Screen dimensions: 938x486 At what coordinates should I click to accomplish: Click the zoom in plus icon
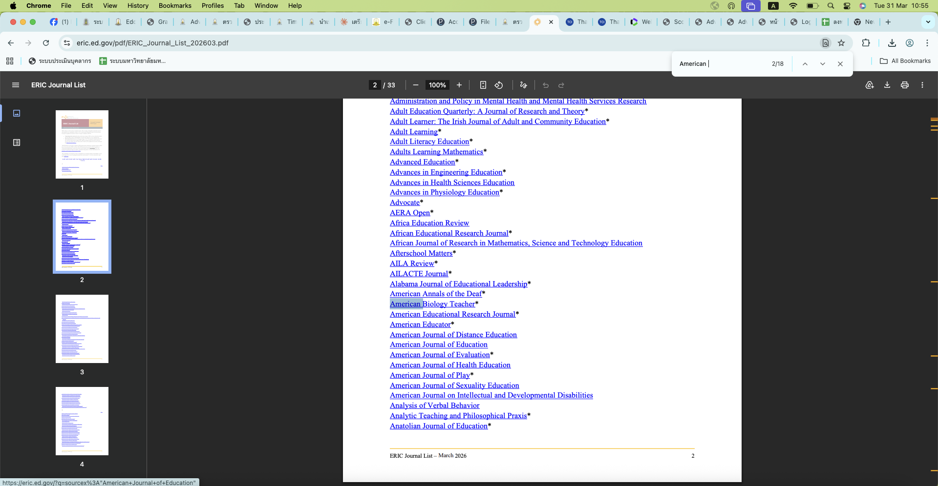click(459, 85)
